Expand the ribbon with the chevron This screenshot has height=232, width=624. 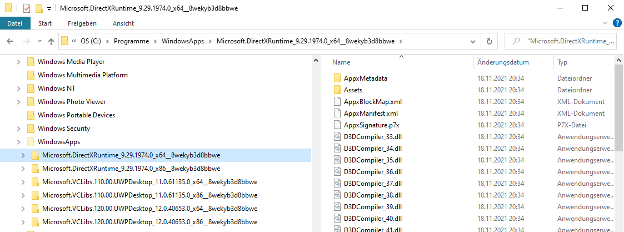pos(605,23)
